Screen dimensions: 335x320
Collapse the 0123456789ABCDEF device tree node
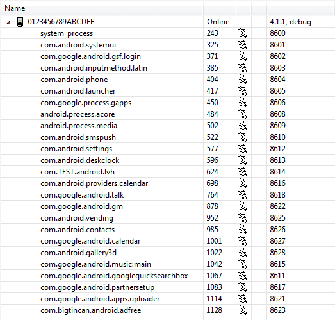[x=8, y=22]
